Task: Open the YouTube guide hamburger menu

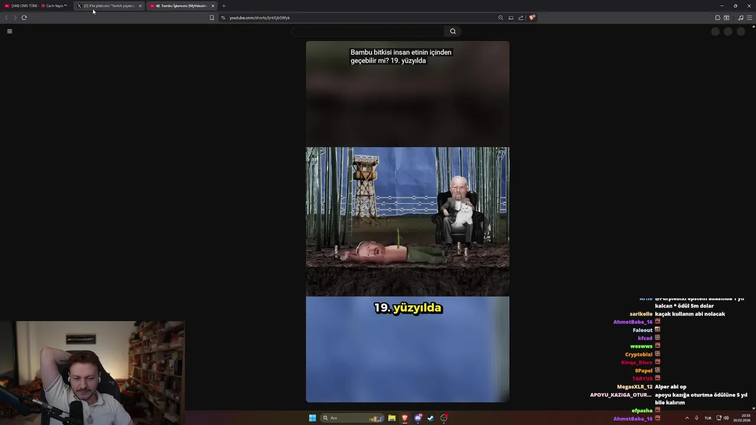Action: click(9, 31)
